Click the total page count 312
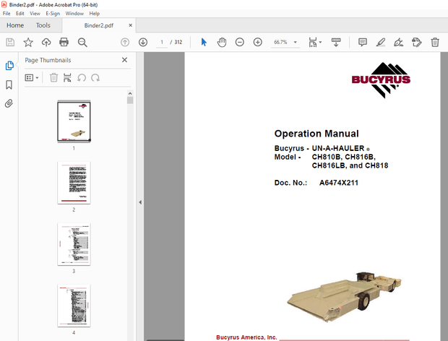The width and height of the screenshot is (448, 341). [178, 43]
